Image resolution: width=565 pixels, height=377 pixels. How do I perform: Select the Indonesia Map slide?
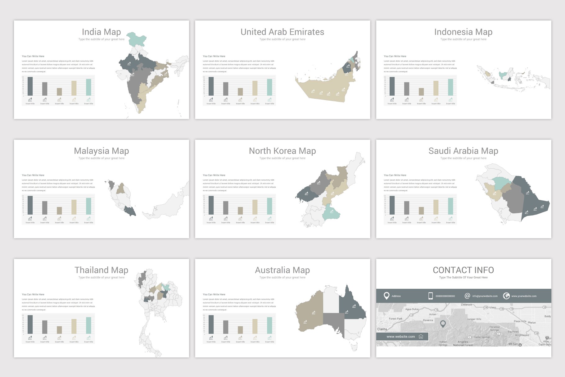pos(463,70)
